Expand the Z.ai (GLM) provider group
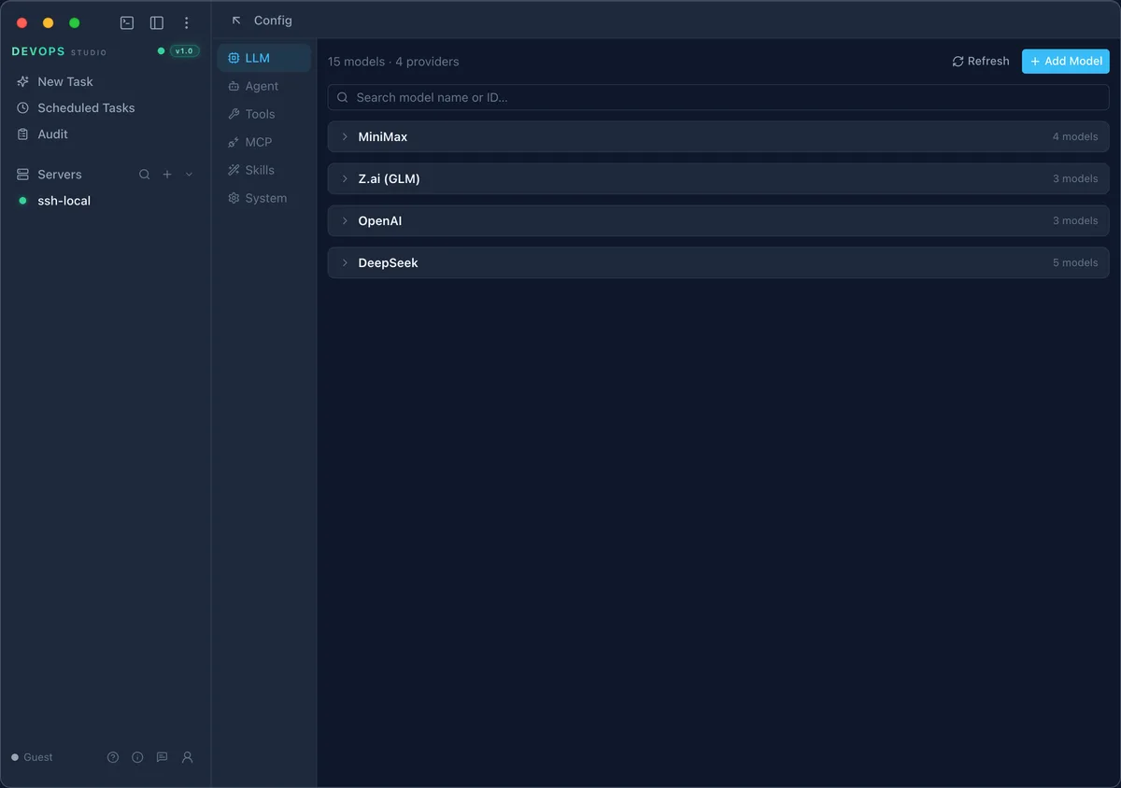Viewport: 1121px width, 788px height. 718,178
